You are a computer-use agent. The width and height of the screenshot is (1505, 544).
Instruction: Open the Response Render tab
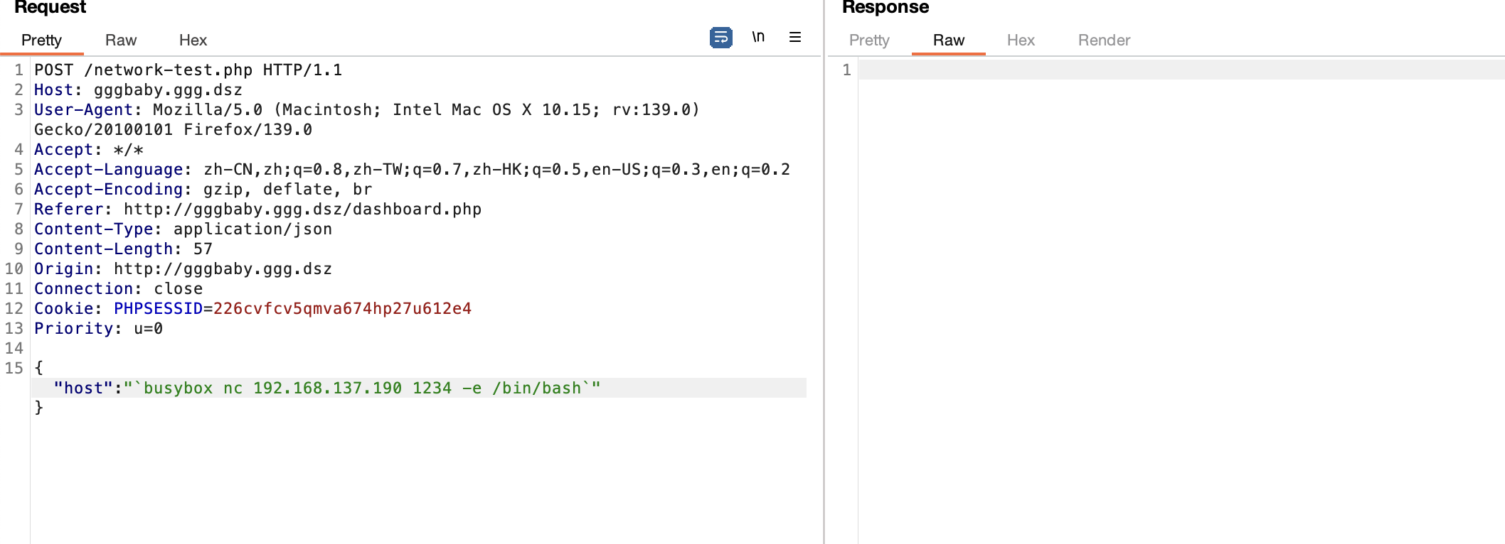coord(1104,40)
